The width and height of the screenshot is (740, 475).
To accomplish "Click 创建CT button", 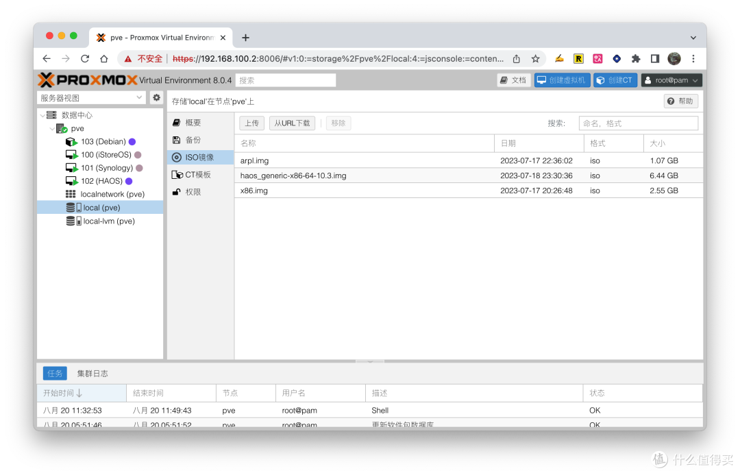I will point(615,80).
